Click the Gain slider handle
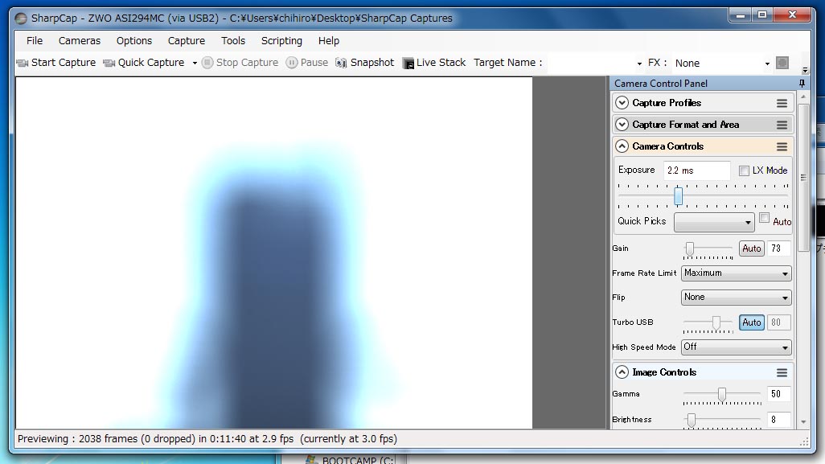825x464 pixels. (x=690, y=248)
